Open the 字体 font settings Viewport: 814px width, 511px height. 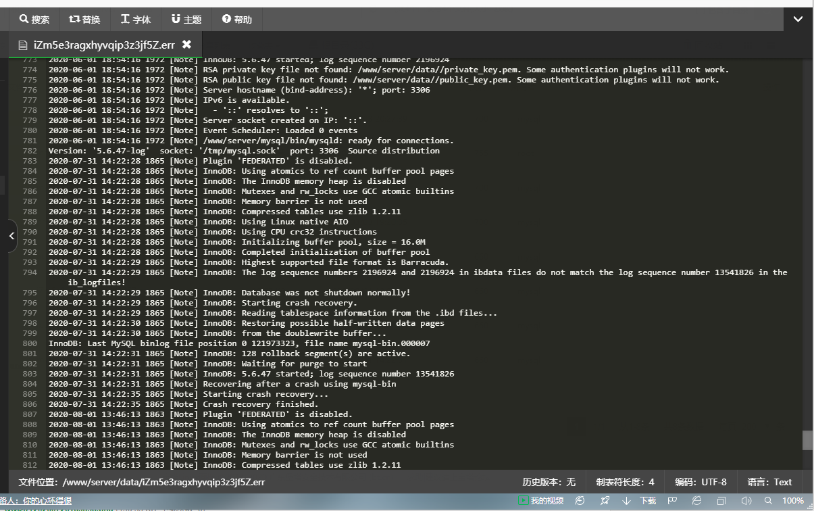click(136, 20)
